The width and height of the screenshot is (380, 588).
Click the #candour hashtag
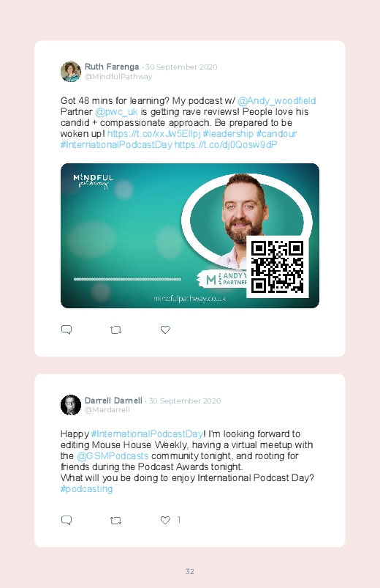[276, 134]
